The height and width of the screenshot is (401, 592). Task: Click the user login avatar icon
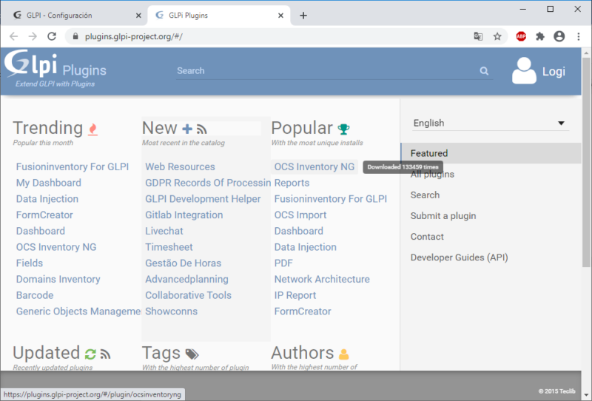pos(524,71)
